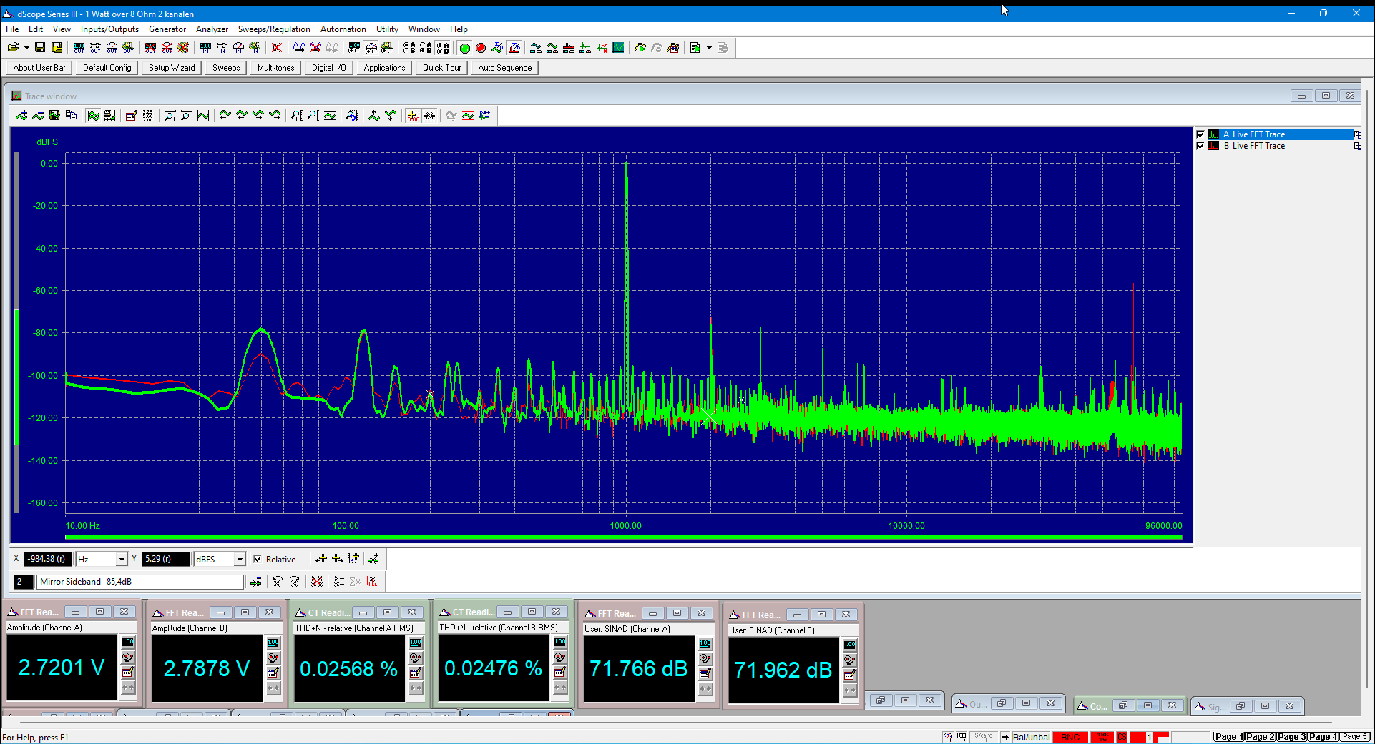The height and width of the screenshot is (744, 1375).
Task: Click the Setup Wizard button
Action: (x=172, y=68)
